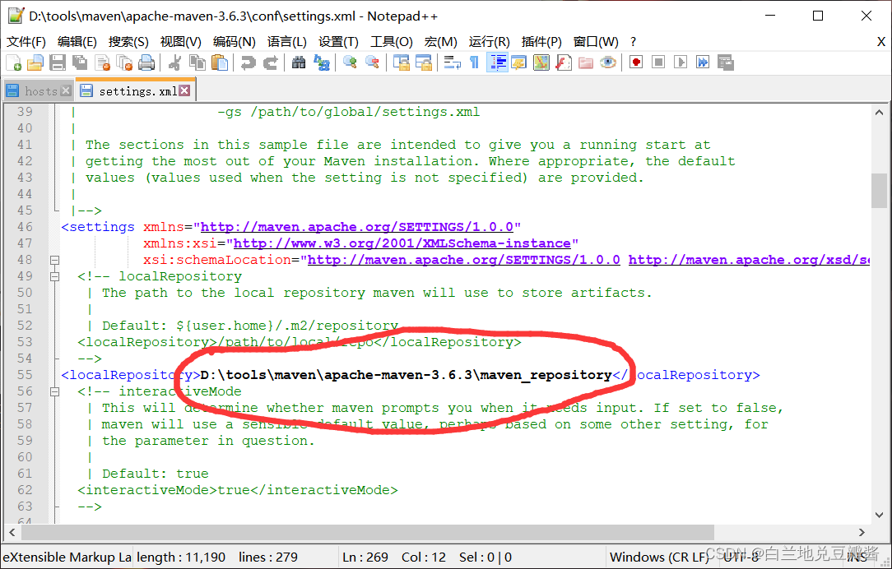Close all documents via toolbar icon
Screen dimensions: 892x569
[124, 62]
